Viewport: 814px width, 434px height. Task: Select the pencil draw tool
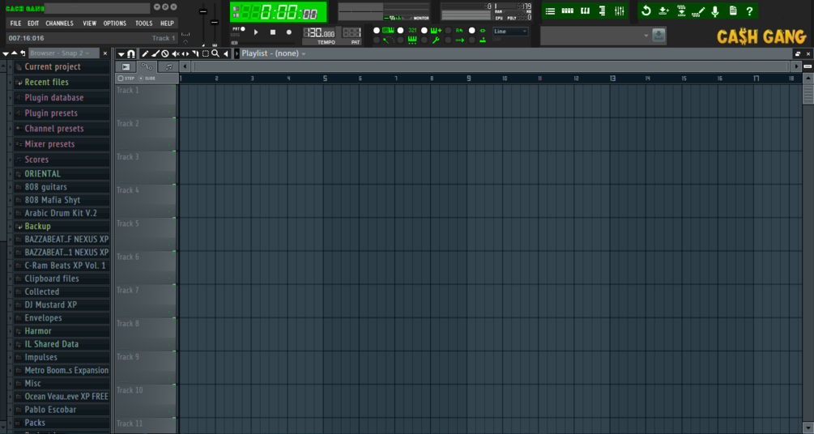145,53
